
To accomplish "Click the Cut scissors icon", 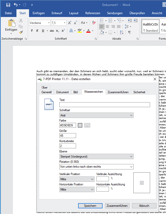I will point(21,21).
